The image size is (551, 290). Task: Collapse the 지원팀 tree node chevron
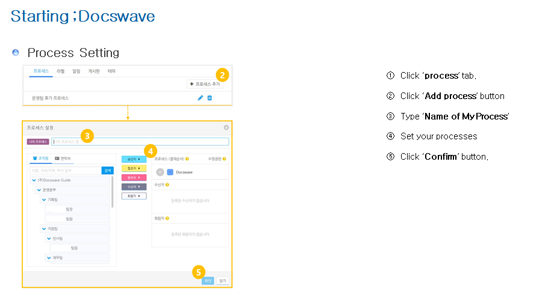tap(44, 229)
